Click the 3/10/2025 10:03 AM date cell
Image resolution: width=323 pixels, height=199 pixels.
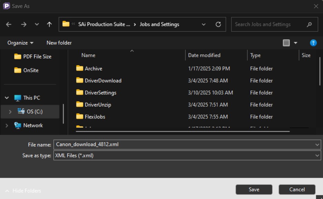point(210,93)
